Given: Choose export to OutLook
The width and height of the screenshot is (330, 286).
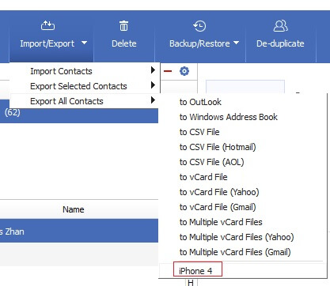Looking at the screenshot, I should pos(200,102).
